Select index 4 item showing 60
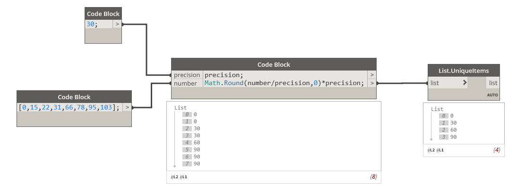Viewport: 517px width, 189px height. 191,142
